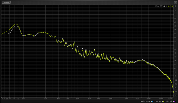Click the 1000 Hz frequency axis label
Image resolution: width=178 pixels, height=103 pixels.
(x=78, y=99)
